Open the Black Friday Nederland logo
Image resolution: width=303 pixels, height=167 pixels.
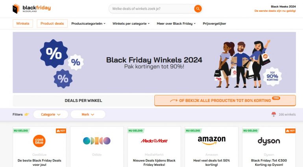click(32, 9)
